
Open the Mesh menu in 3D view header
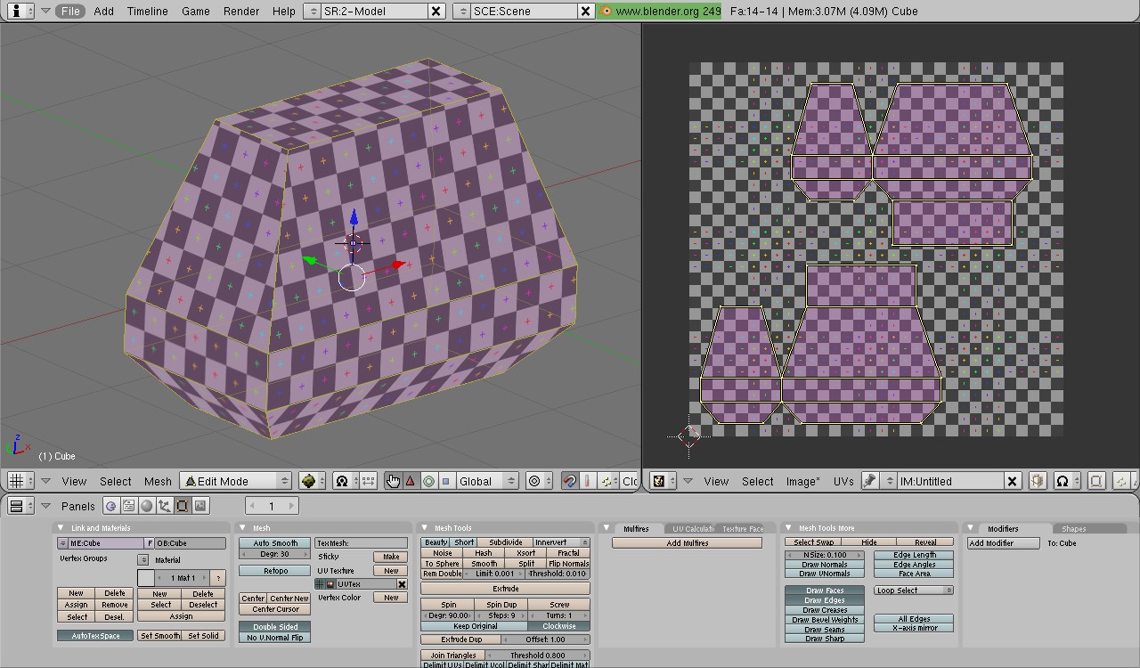pos(158,481)
